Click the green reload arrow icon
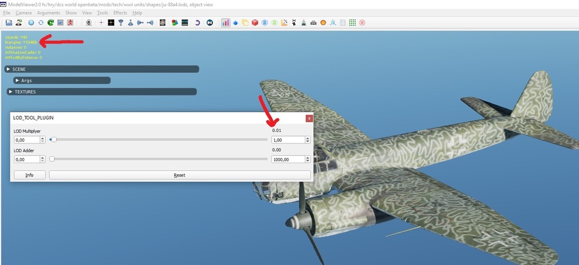The width and height of the screenshot is (579, 265). coord(50,23)
